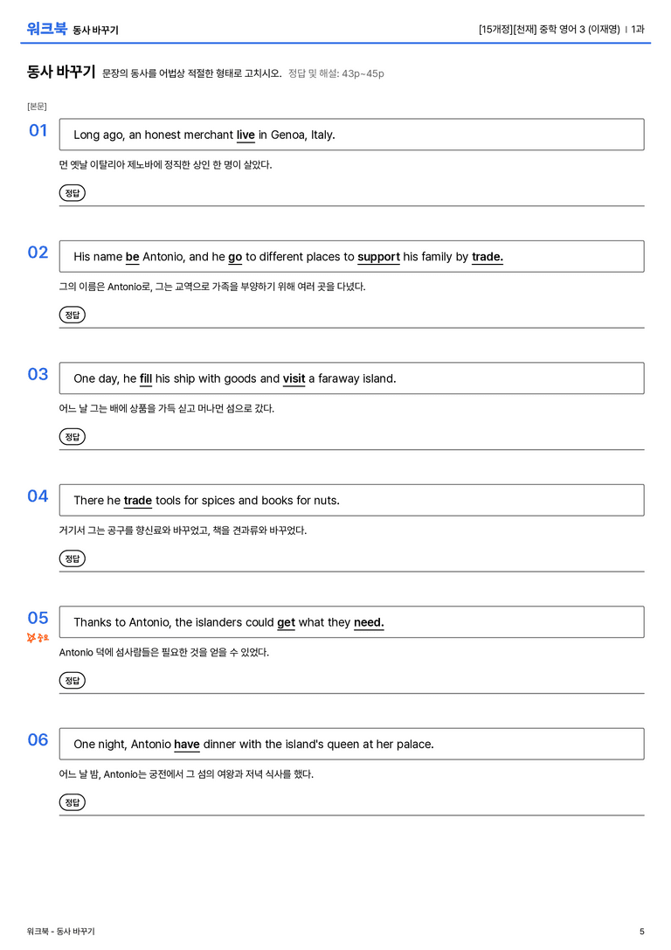Click the underlined word 'support' in sentence 02
The image size is (671, 950).
378,257
